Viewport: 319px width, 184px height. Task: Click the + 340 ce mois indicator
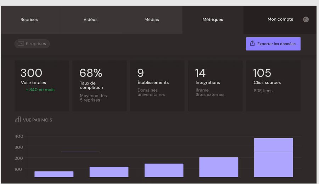(x=40, y=90)
